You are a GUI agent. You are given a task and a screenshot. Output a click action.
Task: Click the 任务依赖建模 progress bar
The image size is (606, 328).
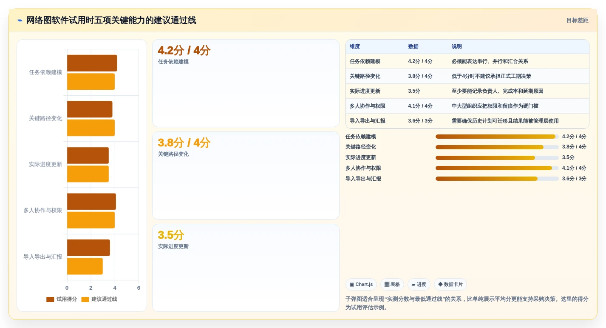tap(497, 137)
